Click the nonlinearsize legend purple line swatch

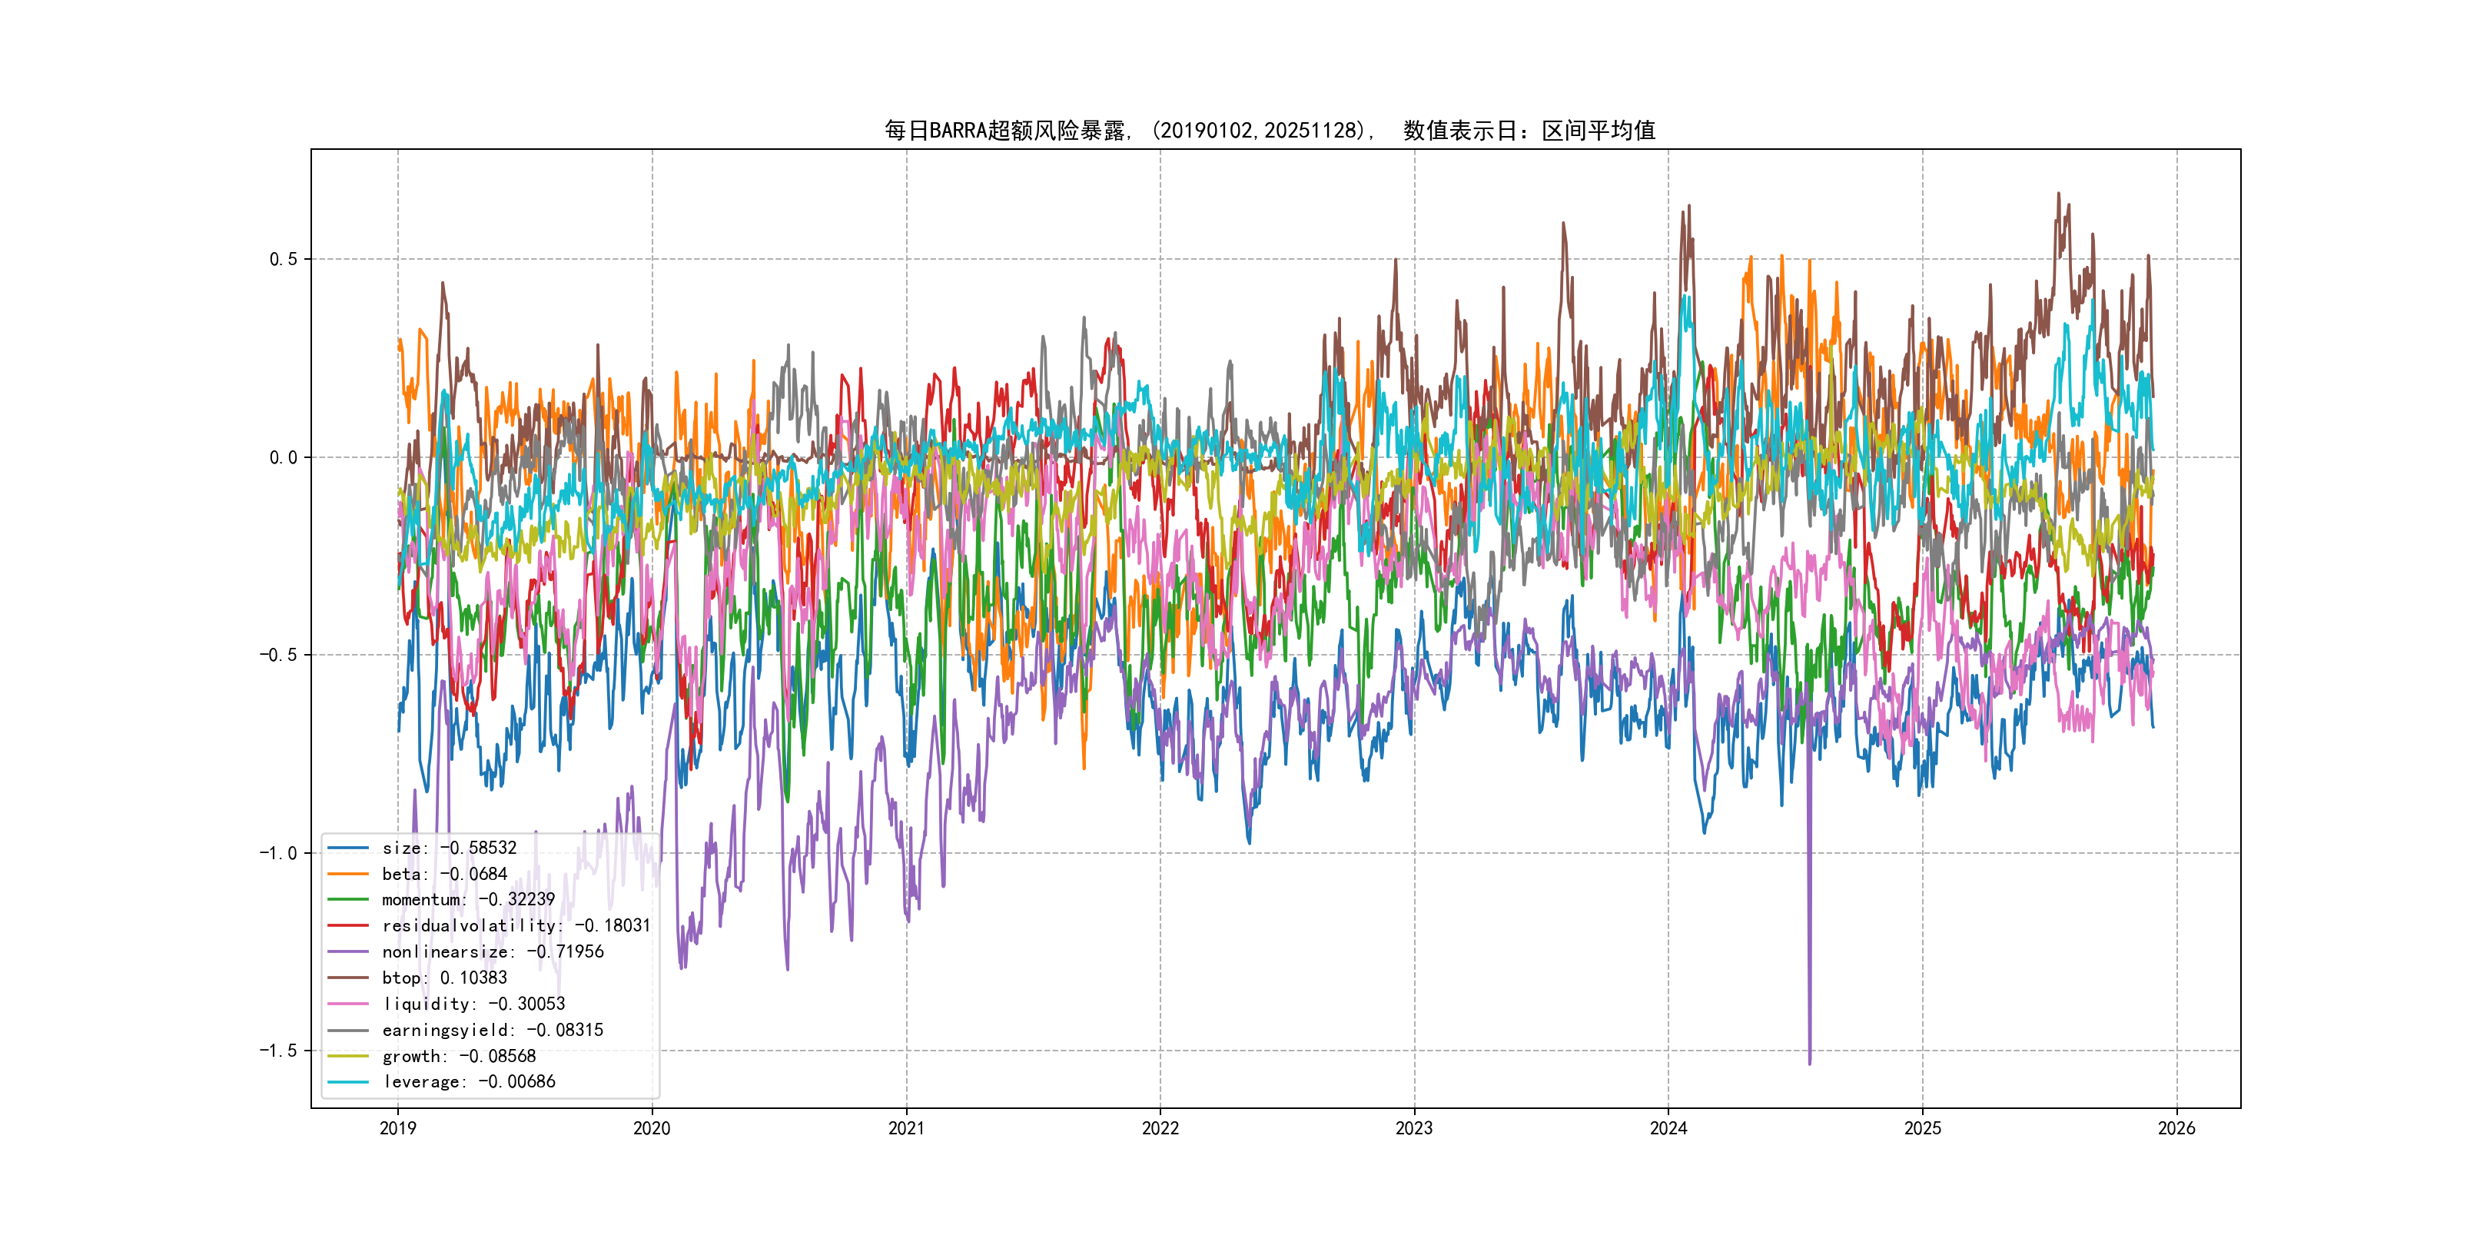pos(348,952)
